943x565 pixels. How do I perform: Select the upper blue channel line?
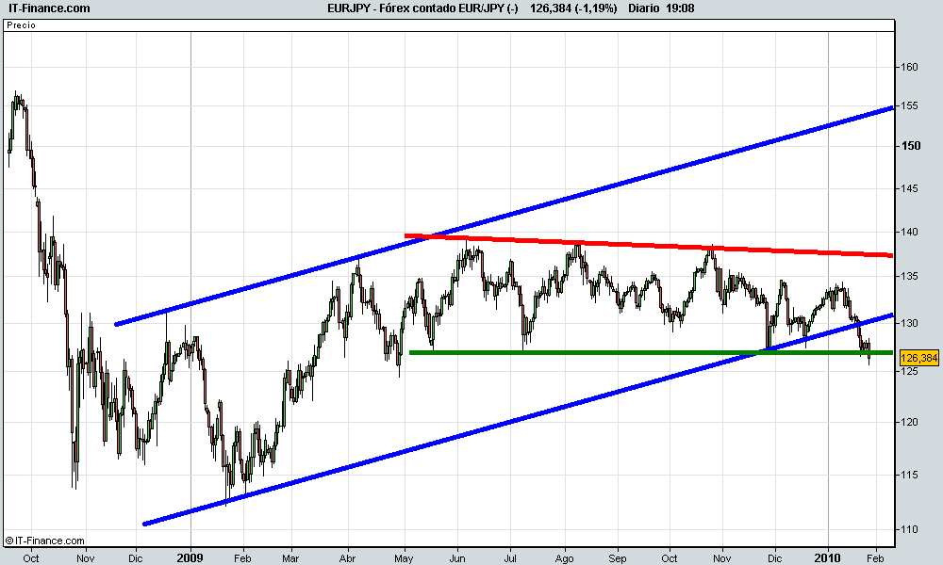[504, 217]
